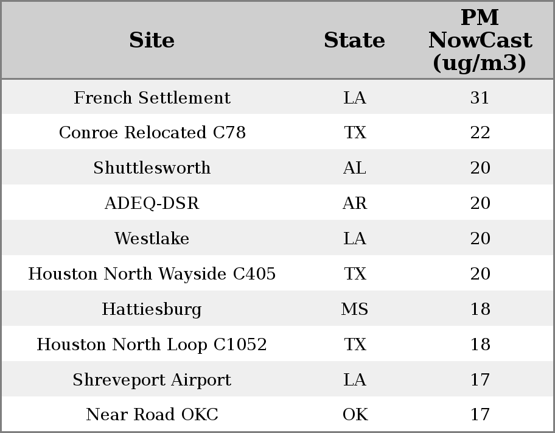Select Hattiesburg's PM value of 18

click(480, 309)
